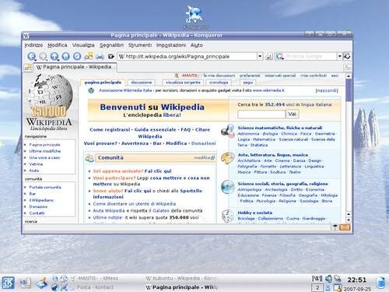The width and height of the screenshot is (389, 292).
Task: Switch to the 'Kubuntu - Wikipedia' taskbar window
Action: coord(180,278)
